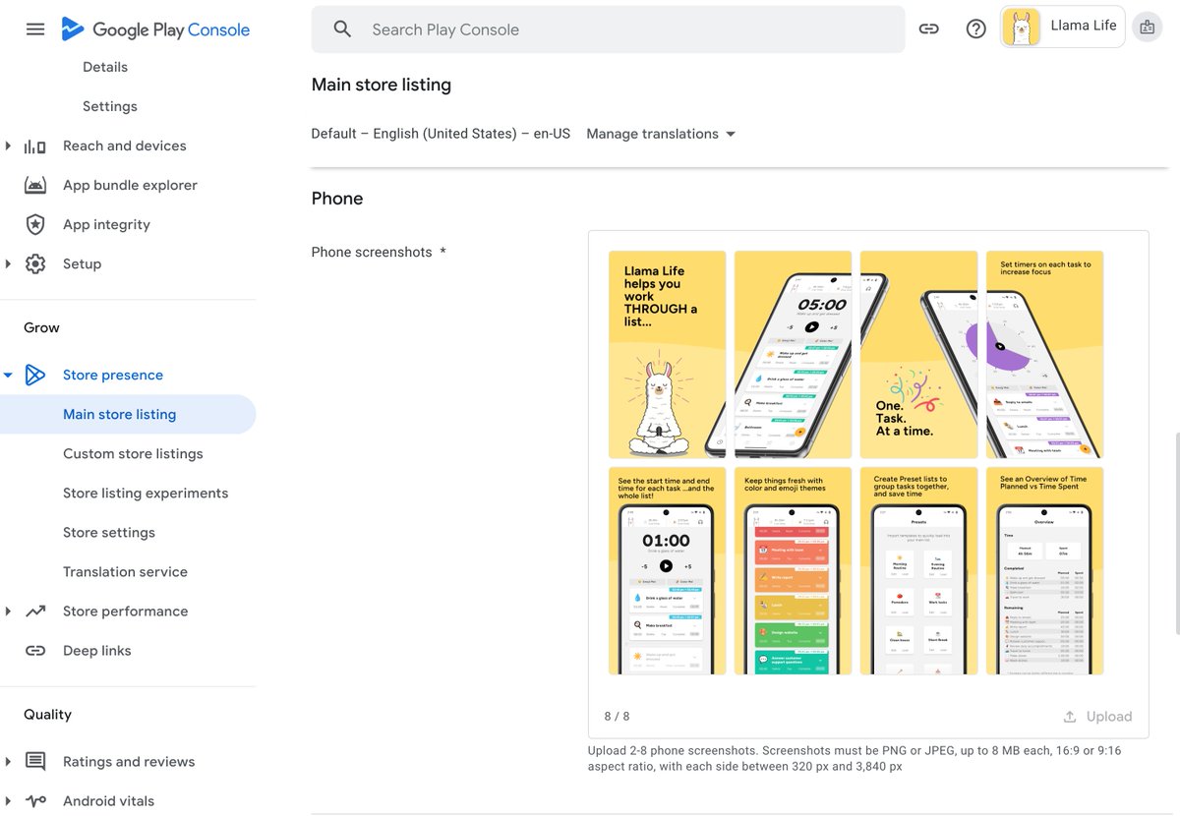
Task: Click the App integrity shield icon
Action: [x=35, y=225]
